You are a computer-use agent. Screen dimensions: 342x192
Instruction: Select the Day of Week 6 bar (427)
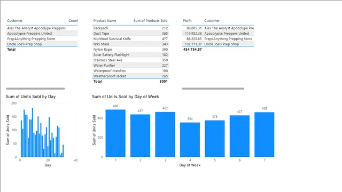(239, 136)
